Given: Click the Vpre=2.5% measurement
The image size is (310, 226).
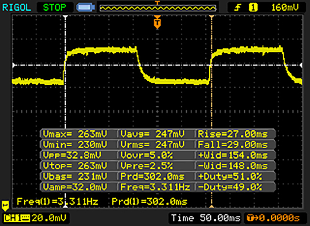Looking at the screenshot, I should [x=146, y=166].
